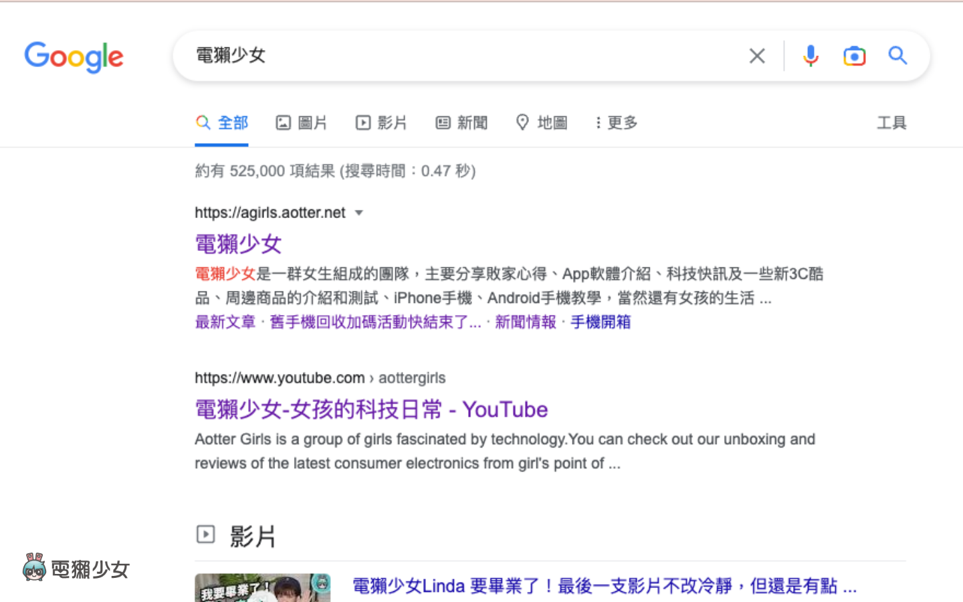Open the 工具 search tools
963x602 pixels.
(x=891, y=122)
